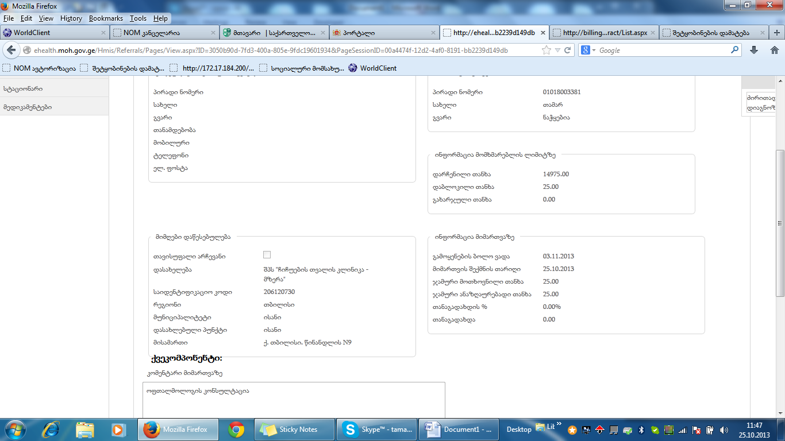Expand the Desktop toolbar chevron in taskbar
Image resolution: width=785 pixels, height=441 pixels.
click(559, 424)
